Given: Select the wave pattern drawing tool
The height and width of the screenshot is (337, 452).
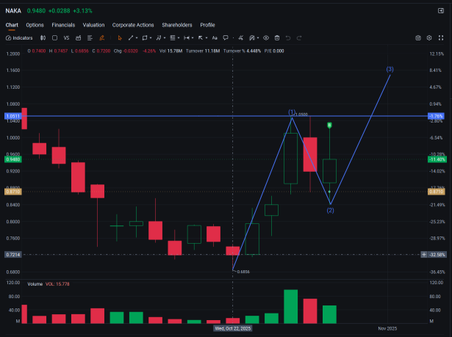Looking at the screenshot, I should point(159,38).
